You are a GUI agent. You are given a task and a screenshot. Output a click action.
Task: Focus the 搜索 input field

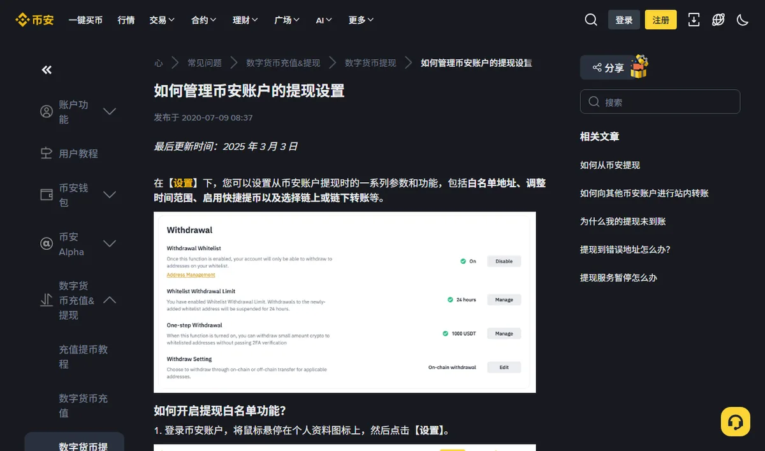(660, 102)
